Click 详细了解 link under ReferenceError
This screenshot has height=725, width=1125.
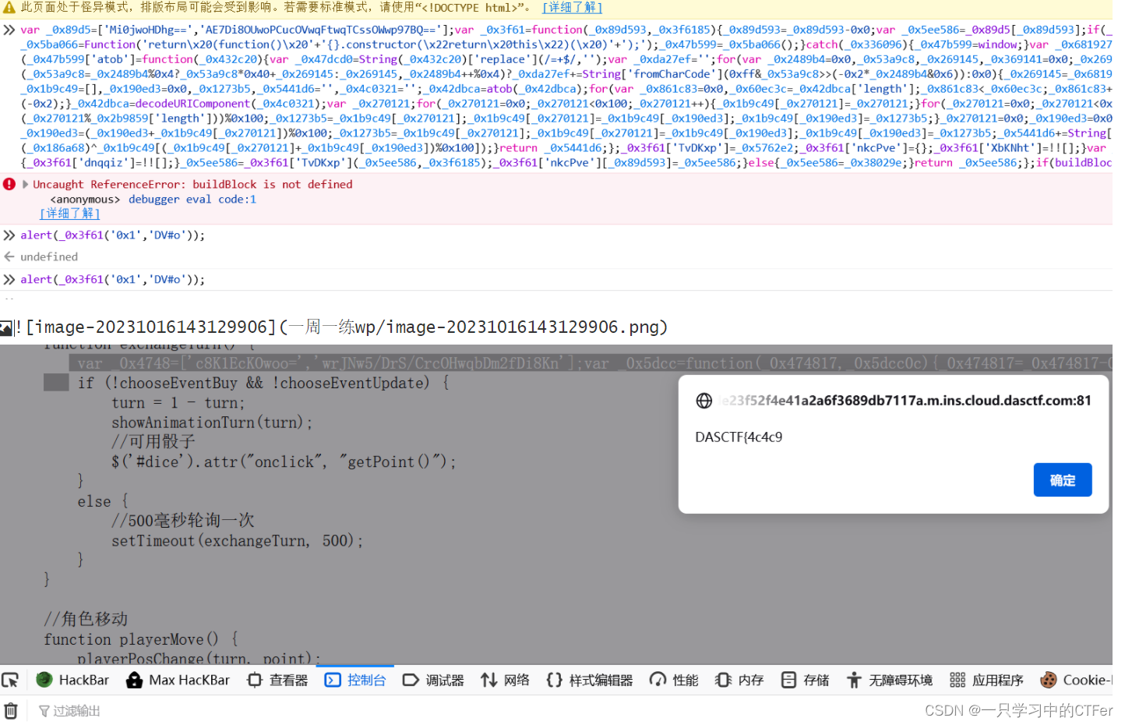(70, 213)
